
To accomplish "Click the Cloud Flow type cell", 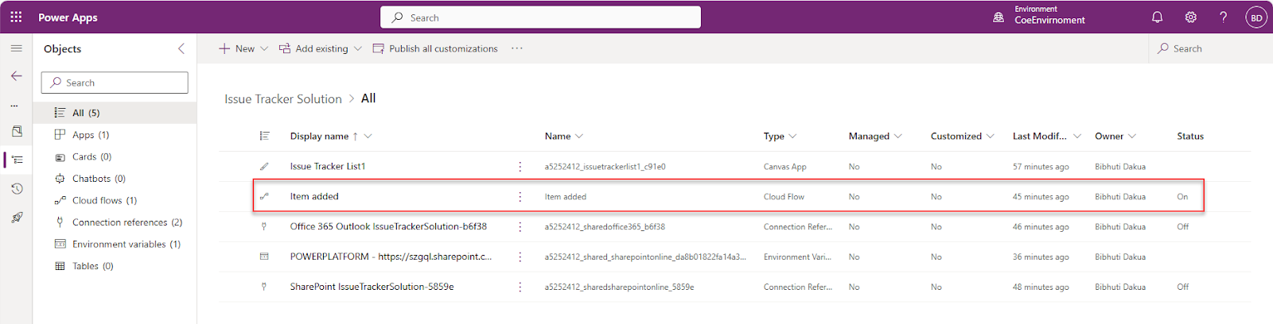I will [x=784, y=197].
